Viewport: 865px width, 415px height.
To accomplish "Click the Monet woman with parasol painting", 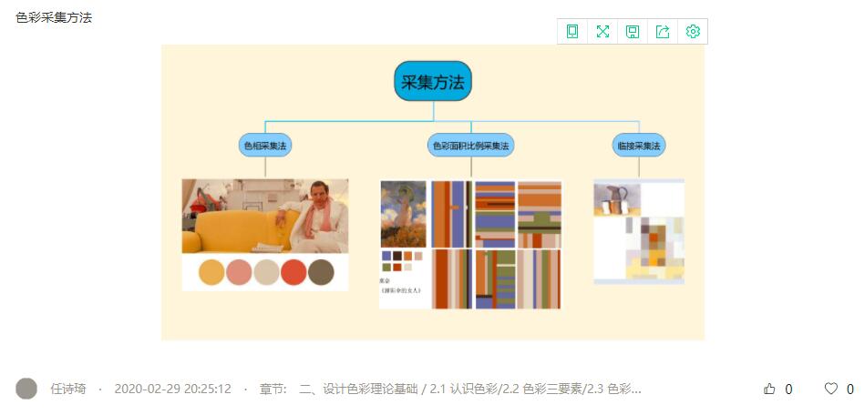I will click(403, 213).
